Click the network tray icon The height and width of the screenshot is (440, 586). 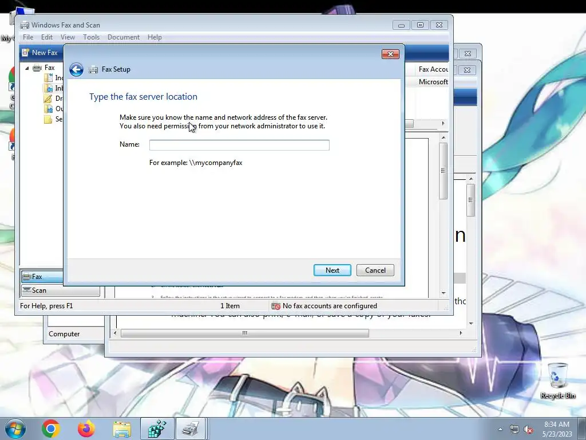[514, 430]
